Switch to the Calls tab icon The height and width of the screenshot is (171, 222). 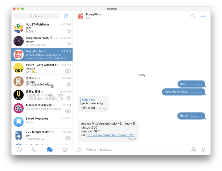click(34, 150)
